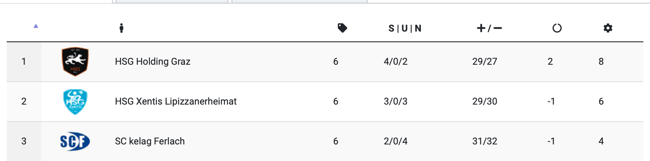650x161 pixels.
Task: Click the S|U|N column header
Action: 405,28
